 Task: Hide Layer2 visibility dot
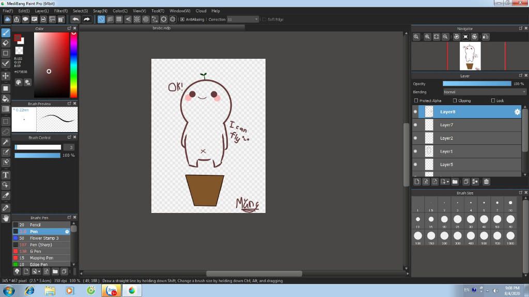click(415, 138)
